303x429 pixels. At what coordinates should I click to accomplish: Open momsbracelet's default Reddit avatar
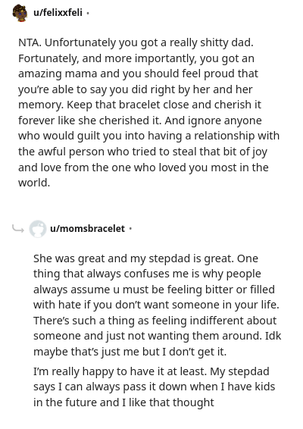pos(38,228)
